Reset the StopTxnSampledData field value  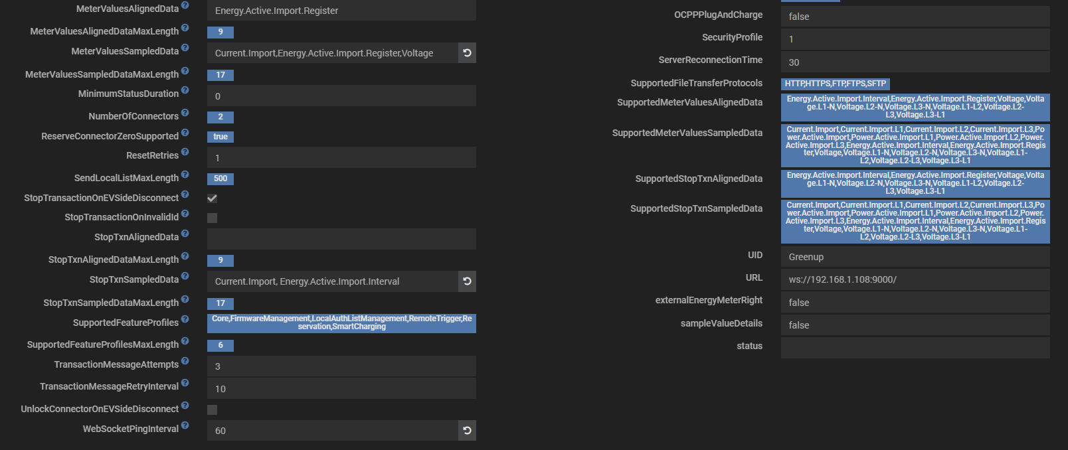pyautogui.click(x=467, y=281)
